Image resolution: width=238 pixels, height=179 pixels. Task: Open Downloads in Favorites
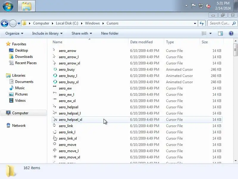point(24,57)
